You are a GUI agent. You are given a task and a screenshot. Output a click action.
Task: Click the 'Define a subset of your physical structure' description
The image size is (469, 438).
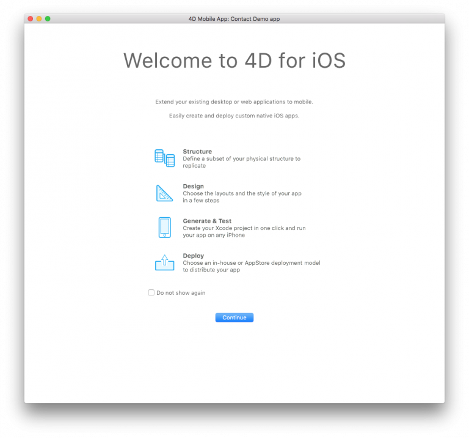click(242, 162)
